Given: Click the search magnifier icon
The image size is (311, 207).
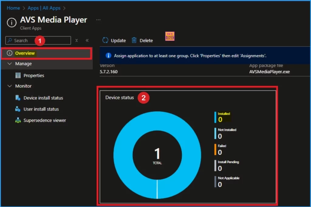Looking at the screenshot, I should 10,40.
